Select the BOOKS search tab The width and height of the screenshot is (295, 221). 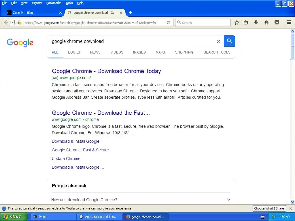pos(74,52)
